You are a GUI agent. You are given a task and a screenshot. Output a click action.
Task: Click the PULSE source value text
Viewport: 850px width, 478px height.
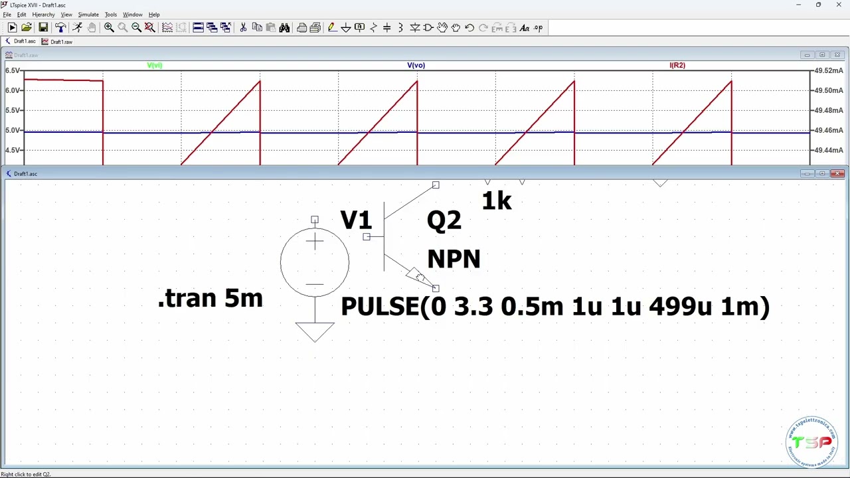tap(555, 307)
